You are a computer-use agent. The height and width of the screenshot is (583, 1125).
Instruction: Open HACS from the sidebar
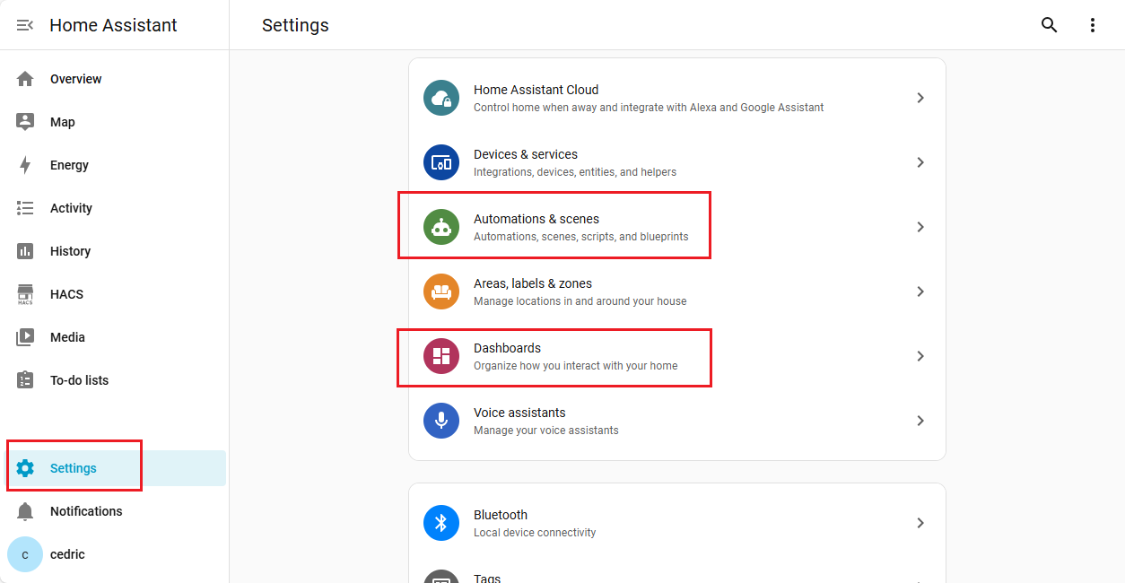point(66,294)
